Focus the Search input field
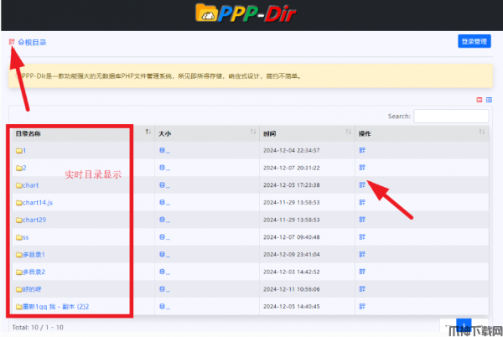 tap(451, 116)
